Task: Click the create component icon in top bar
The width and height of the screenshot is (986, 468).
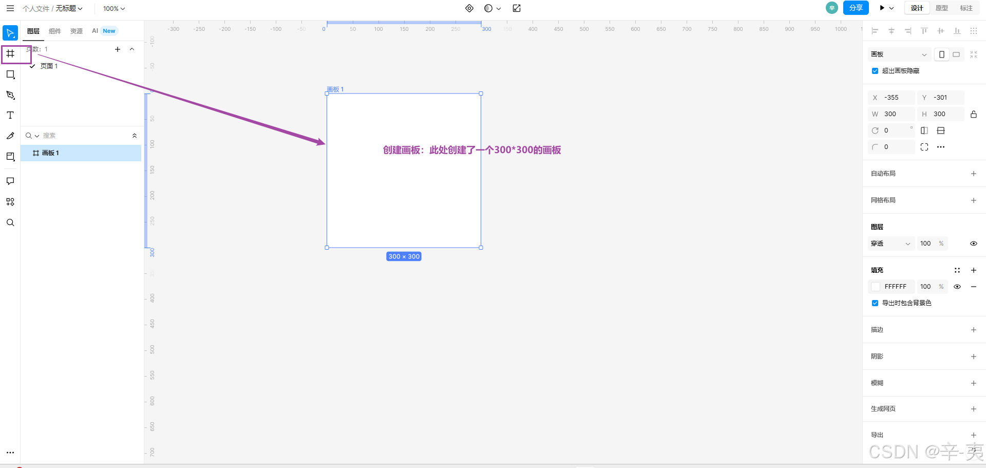Action: click(469, 8)
